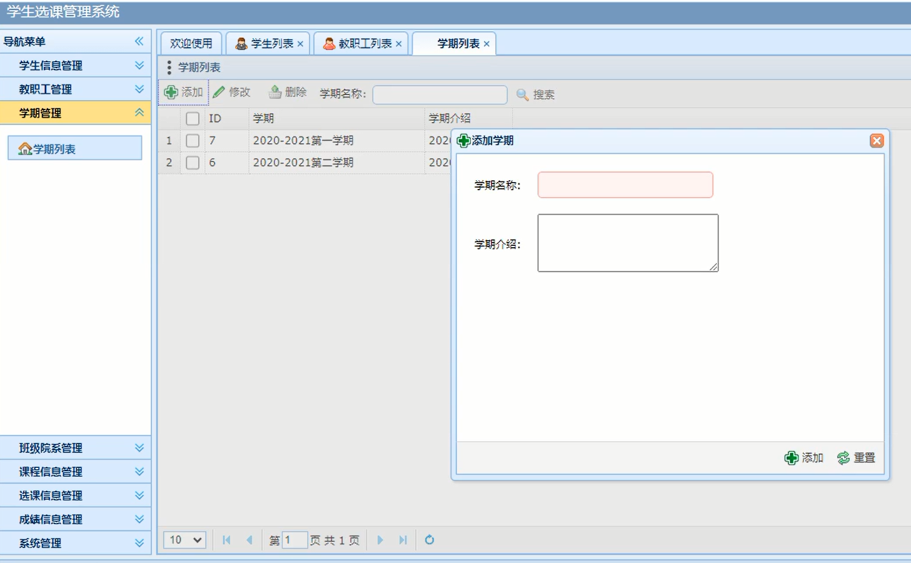Click the house icon beside 学期列表 in sidebar
The height and width of the screenshot is (563, 911).
coord(25,149)
